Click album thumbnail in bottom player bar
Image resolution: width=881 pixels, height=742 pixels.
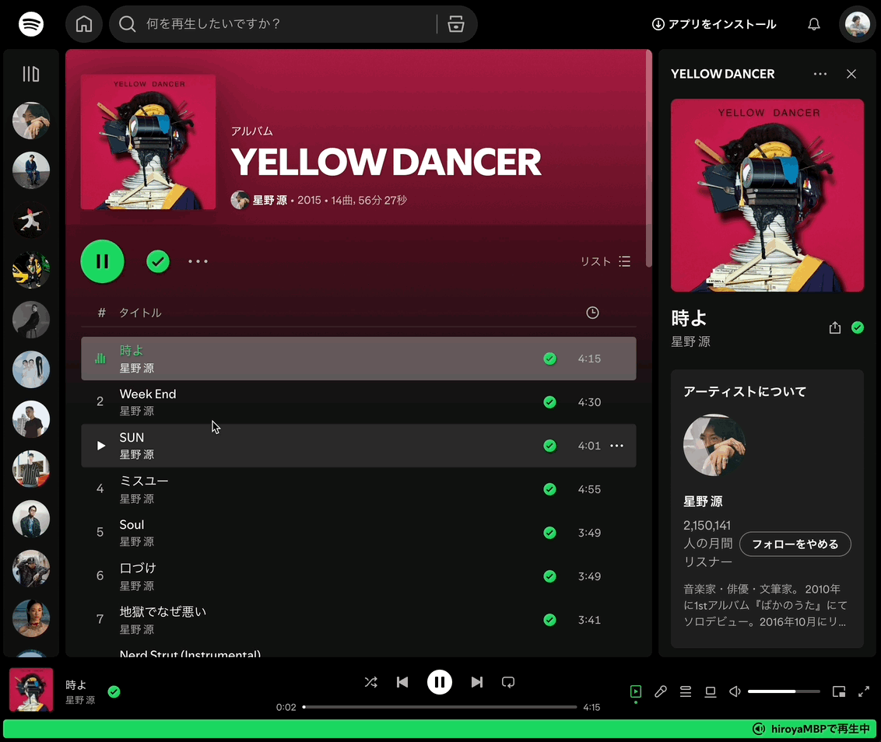31,690
